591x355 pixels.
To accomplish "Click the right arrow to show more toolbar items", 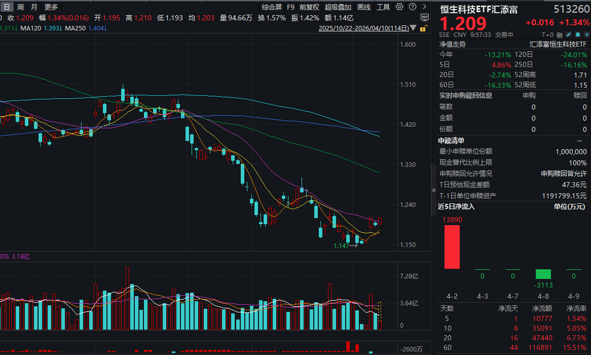I will (424, 7).
